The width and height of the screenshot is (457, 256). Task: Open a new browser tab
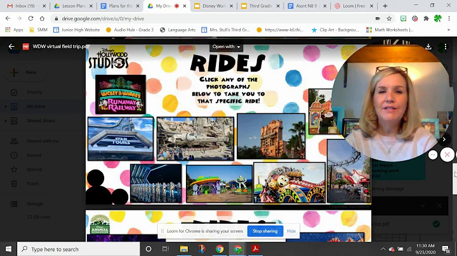(385, 6)
